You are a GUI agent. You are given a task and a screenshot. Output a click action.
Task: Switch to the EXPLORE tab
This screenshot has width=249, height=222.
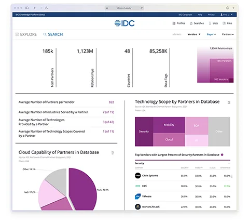point(26,34)
